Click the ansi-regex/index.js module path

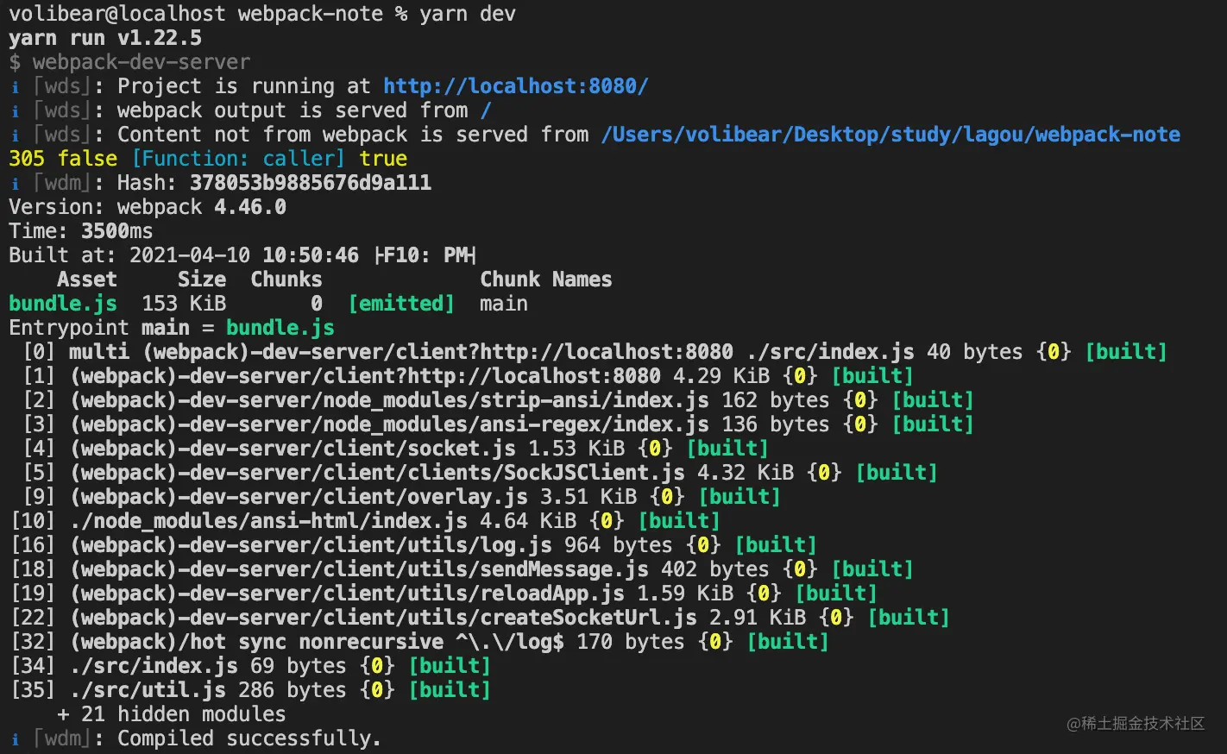[390, 424]
